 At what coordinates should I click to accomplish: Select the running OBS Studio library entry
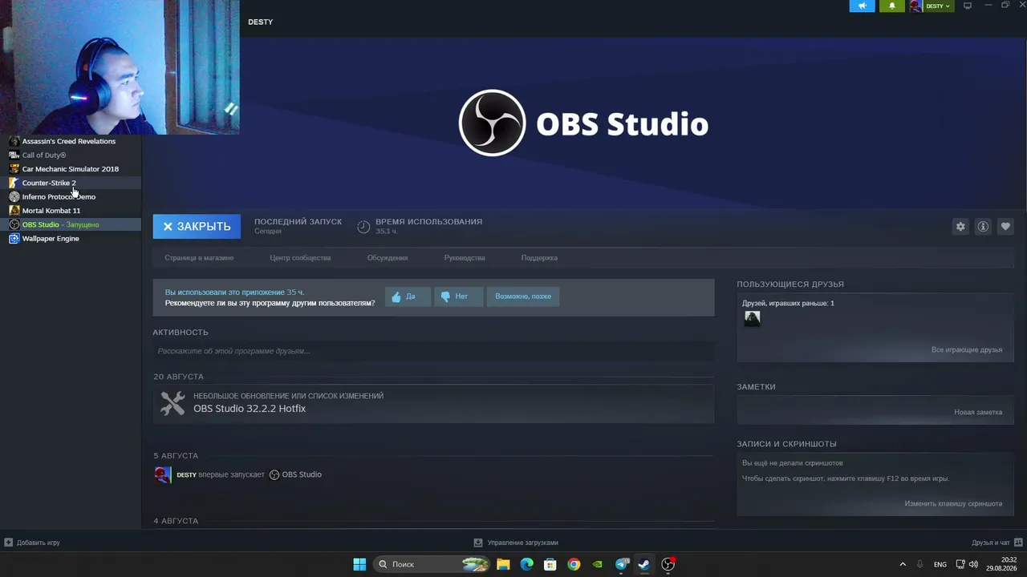71,224
